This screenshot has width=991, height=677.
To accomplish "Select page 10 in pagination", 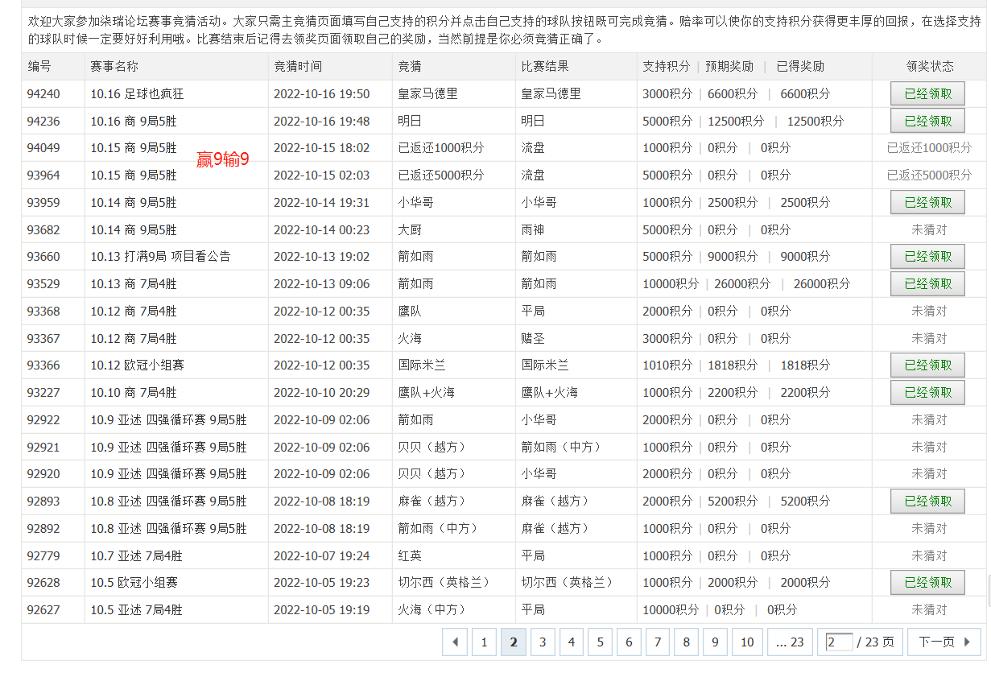I will tap(747, 642).
